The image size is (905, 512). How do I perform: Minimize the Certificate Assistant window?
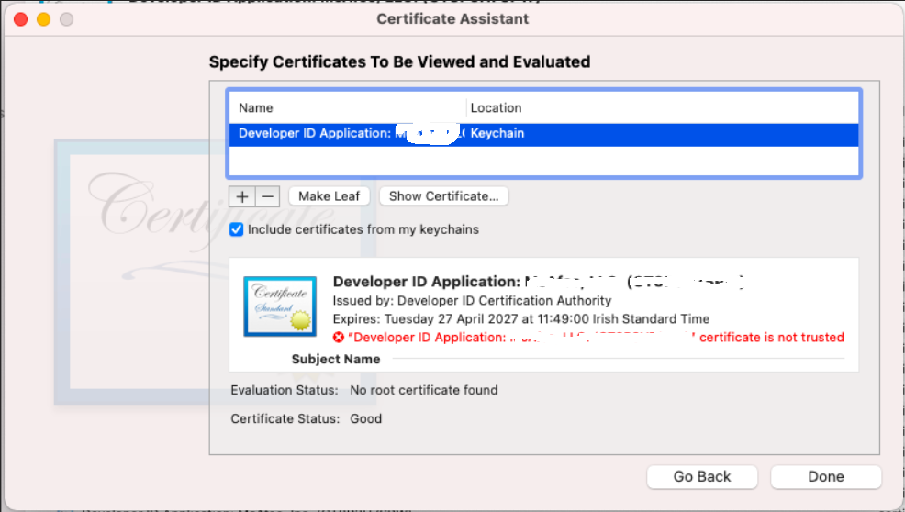tap(44, 19)
